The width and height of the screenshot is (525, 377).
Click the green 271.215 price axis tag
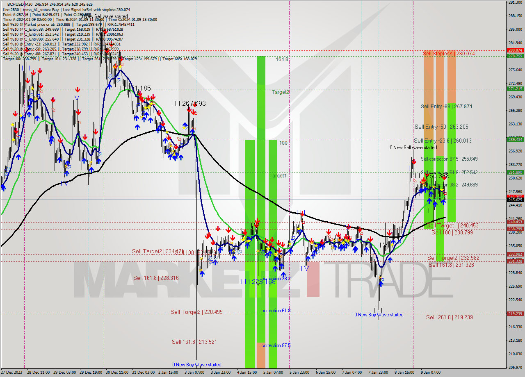[x=515, y=89]
